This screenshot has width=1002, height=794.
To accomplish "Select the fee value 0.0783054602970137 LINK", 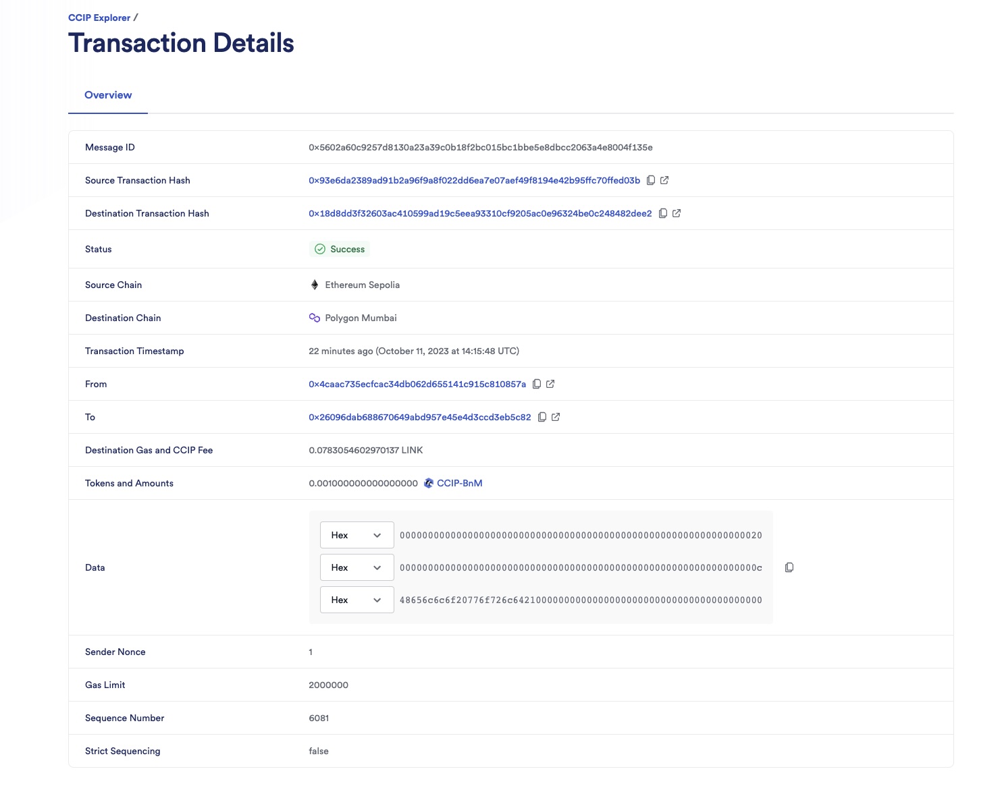I will (366, 450).
